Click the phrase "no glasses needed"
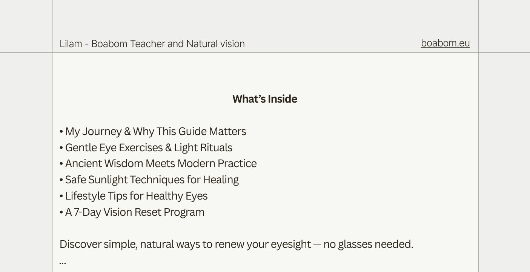Screen dimensions: 530x272 [x=368, y=244]
